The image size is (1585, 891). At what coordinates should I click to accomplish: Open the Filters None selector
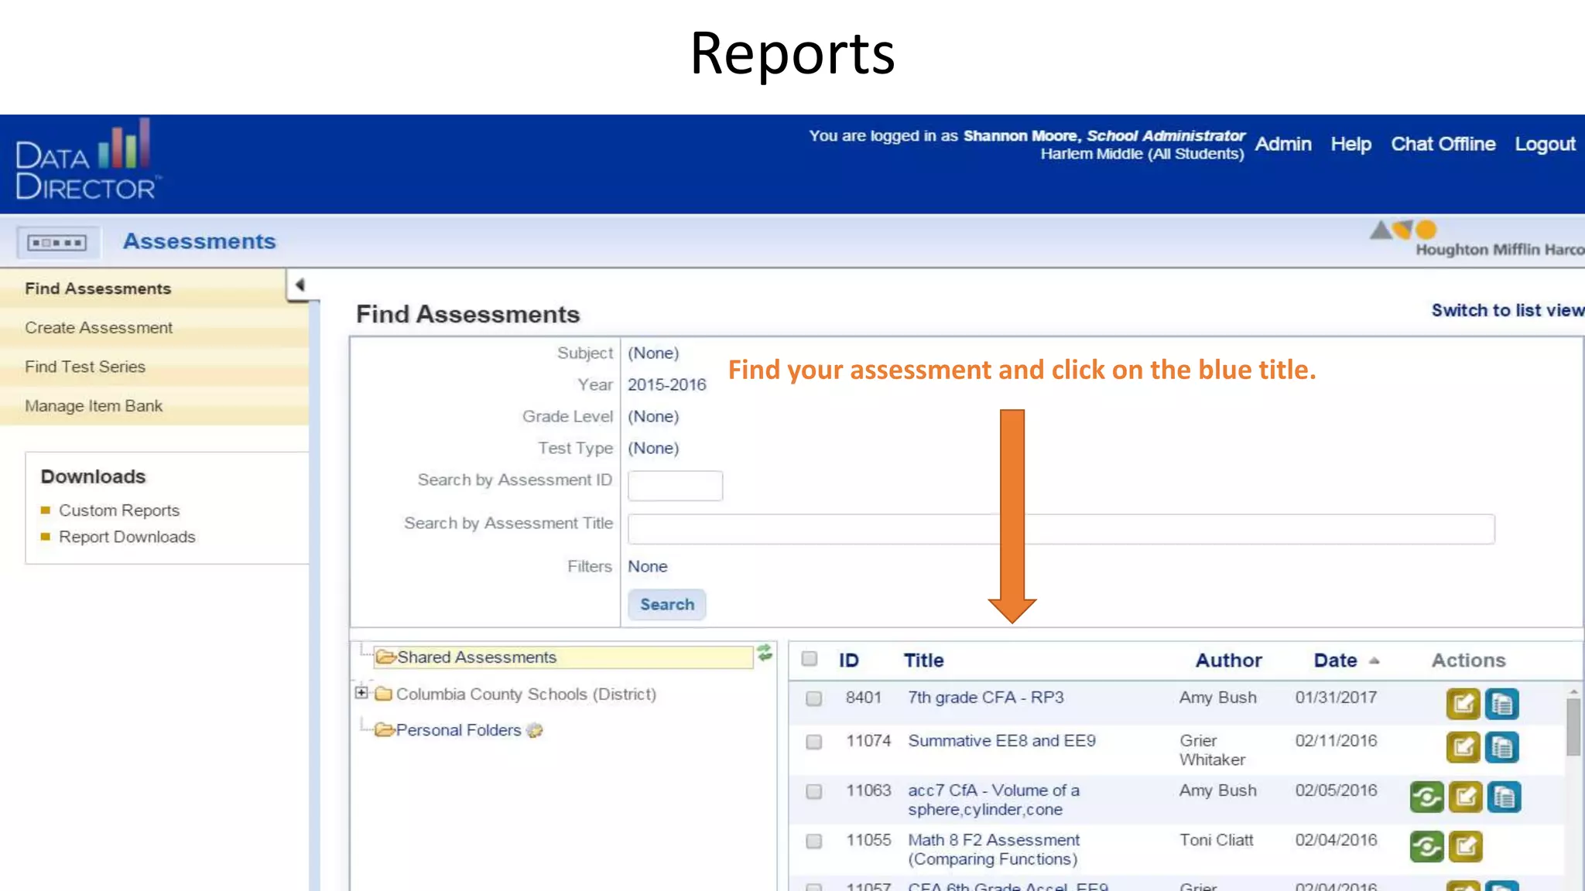[648, 567]
